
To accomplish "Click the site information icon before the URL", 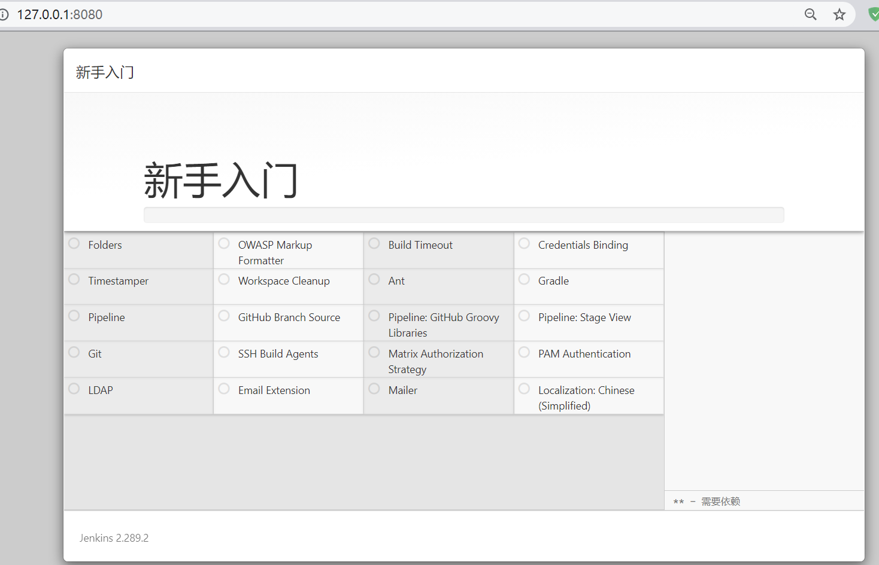I will (x=4, y=14).
